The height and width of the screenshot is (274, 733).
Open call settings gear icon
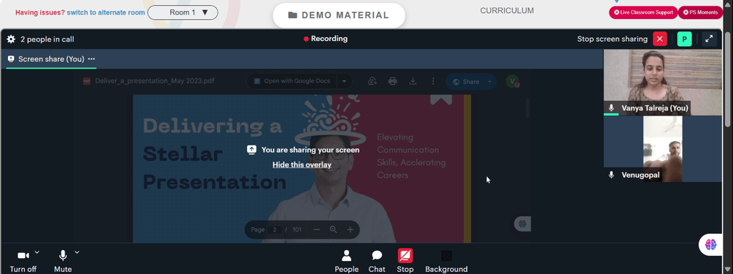(x=11, y=39)
